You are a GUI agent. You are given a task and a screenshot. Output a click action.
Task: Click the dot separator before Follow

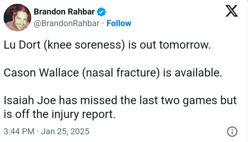(103, 23)
